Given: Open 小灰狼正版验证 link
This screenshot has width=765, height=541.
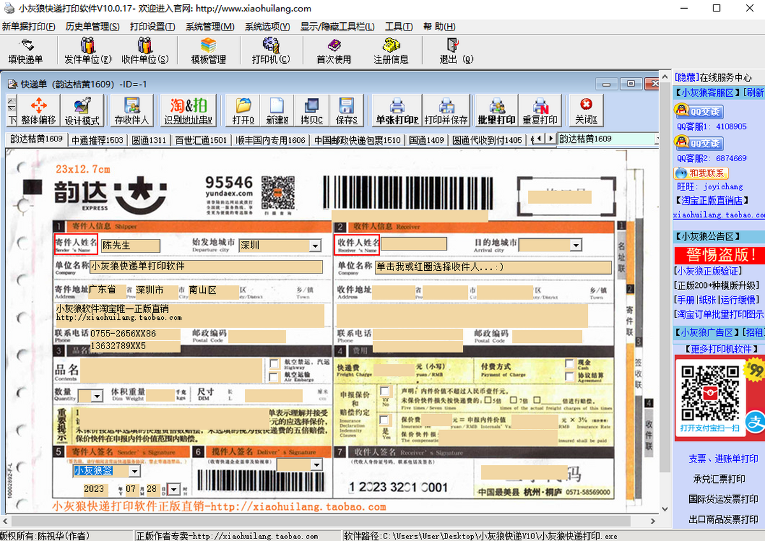Looking at the screenshot, I should click(708, 271).
